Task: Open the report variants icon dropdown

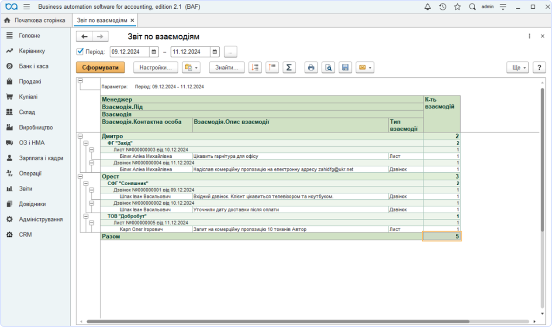Action: click(x=191, y=68)
